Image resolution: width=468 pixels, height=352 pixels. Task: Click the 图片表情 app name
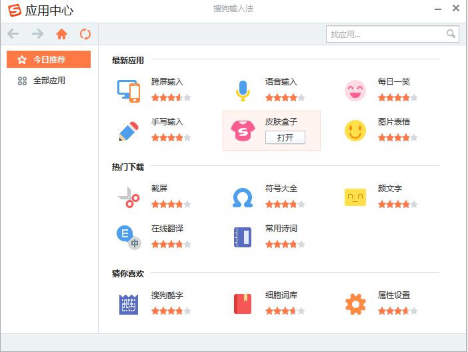[394, 121]
